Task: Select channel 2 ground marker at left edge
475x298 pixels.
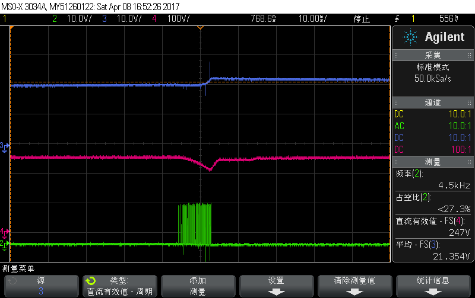Action: click(4, 245)
